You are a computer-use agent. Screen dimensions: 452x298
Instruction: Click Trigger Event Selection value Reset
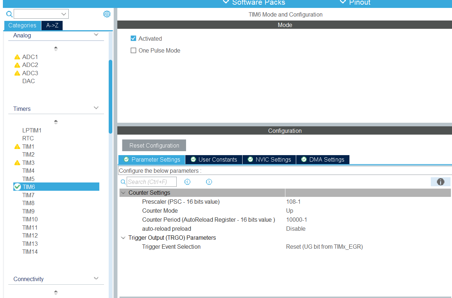coord(324,247)
